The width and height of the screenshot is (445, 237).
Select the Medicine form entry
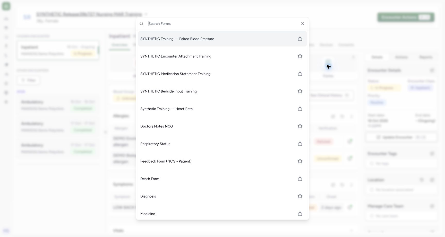click(x=222, y=213)
